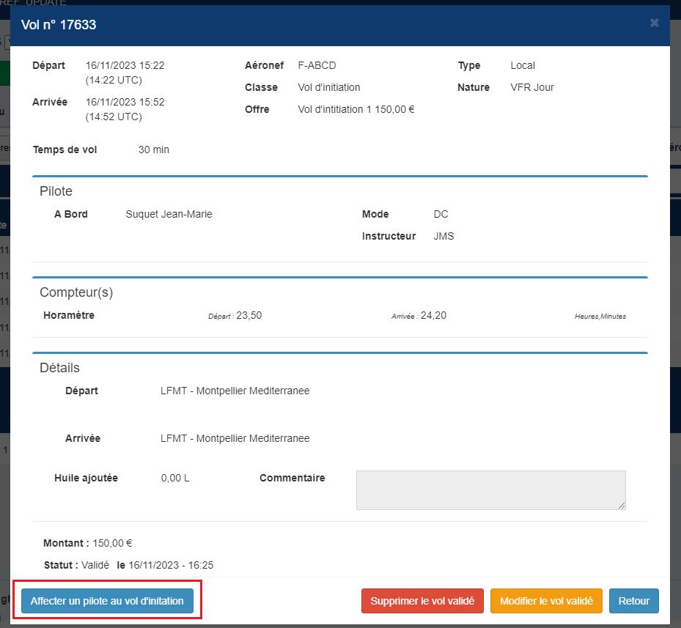Click Affecter un pilote au vol d'initation
The image size is (681, 628).
tap(107, 601)
